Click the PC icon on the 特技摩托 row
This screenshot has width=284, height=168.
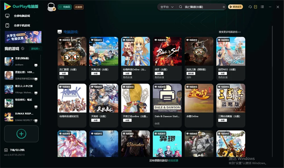tap(36, 107)
